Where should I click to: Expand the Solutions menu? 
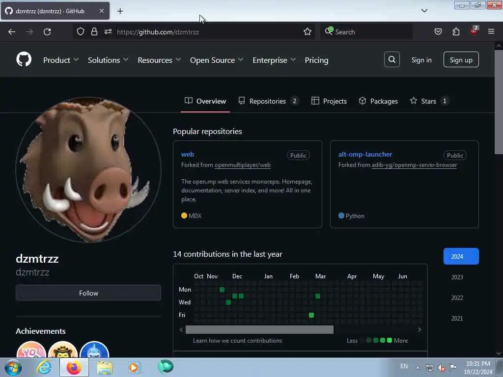108,60
